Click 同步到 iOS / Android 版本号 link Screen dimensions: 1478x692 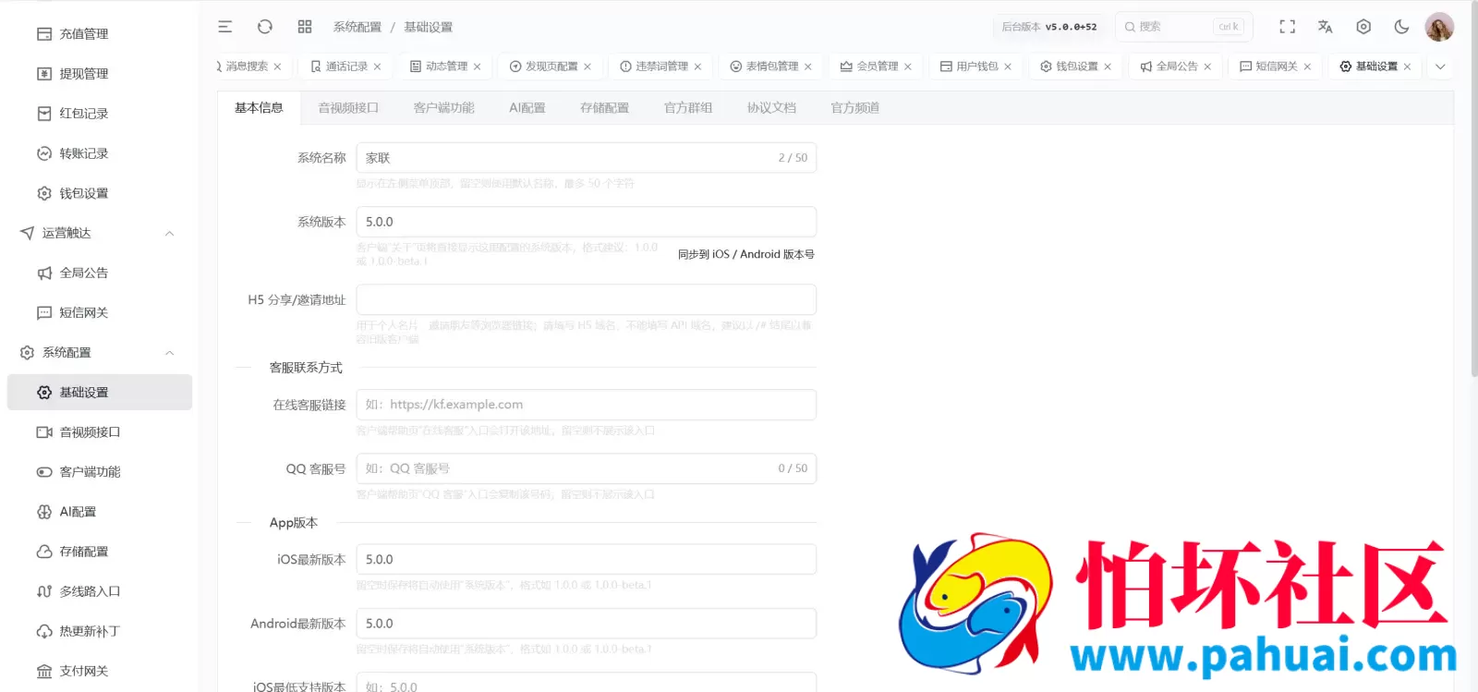(x=745, y=254)
